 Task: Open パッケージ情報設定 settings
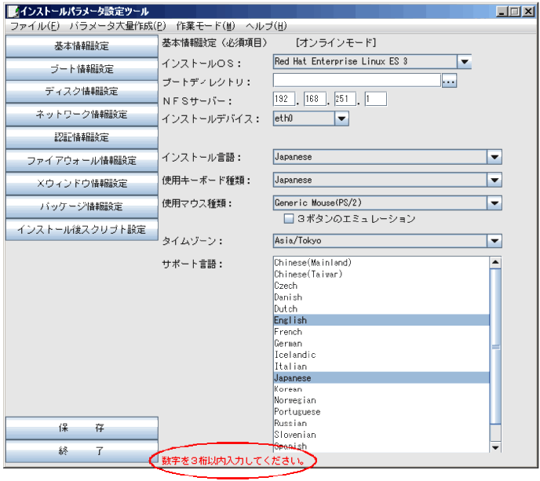coord(82,206)
